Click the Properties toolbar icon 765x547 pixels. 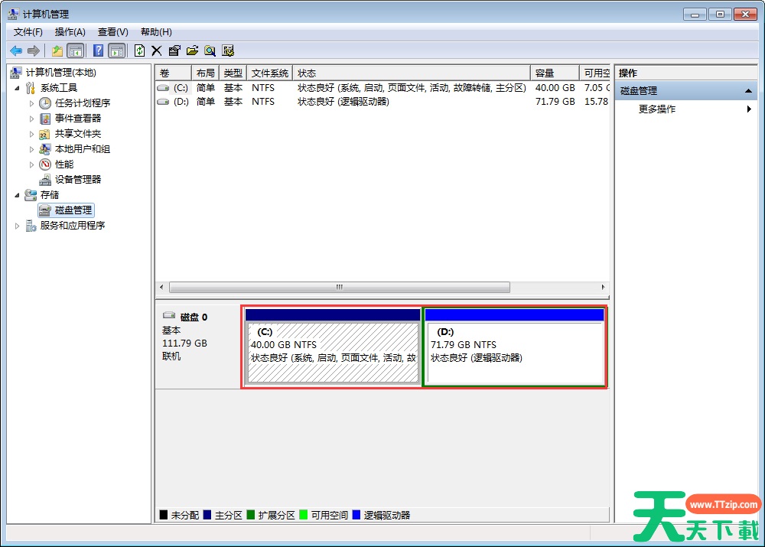[x=174, y=50]
